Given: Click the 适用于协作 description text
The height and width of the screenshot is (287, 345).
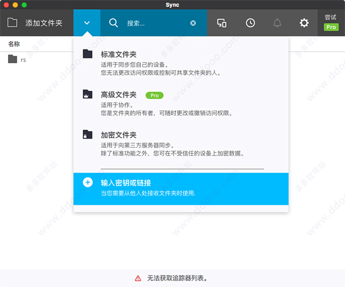Looking at the screenshot, I should [117, 105].
